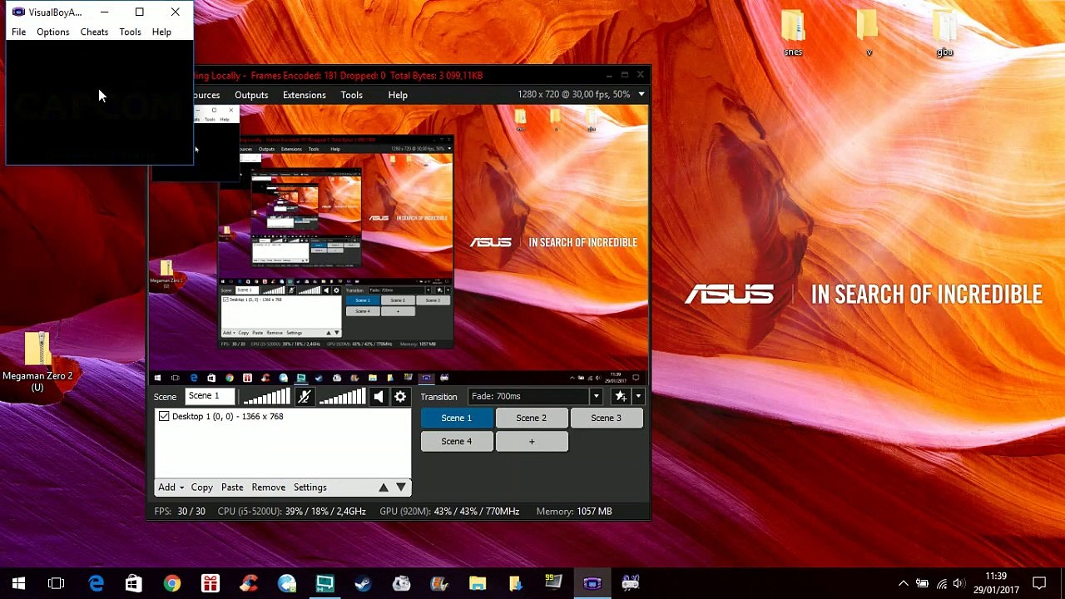Switch to Scene 1 button

(457, 418)
